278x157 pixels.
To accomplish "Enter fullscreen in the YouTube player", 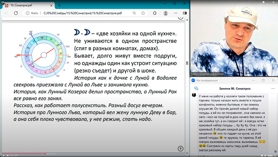I will (275, 156).
